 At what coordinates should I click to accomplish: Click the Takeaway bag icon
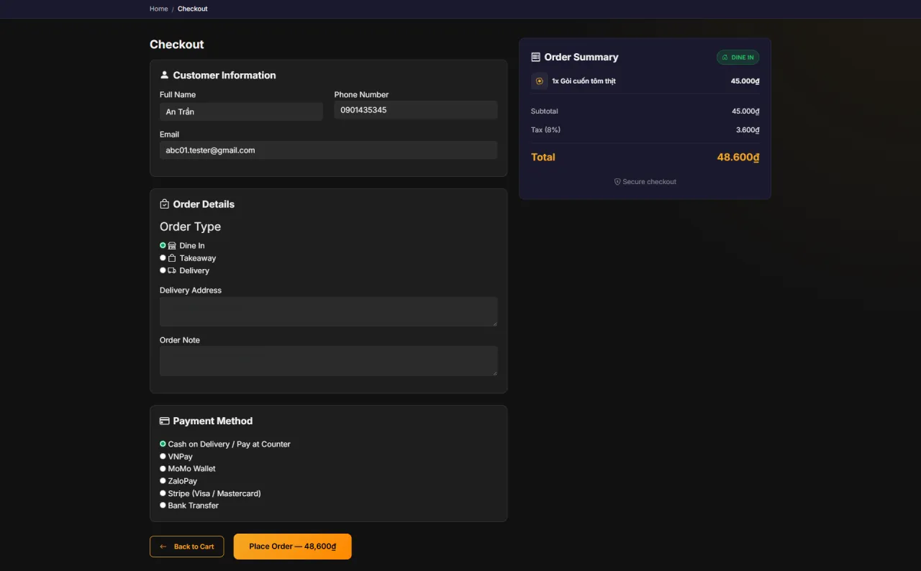pos(172,258)
